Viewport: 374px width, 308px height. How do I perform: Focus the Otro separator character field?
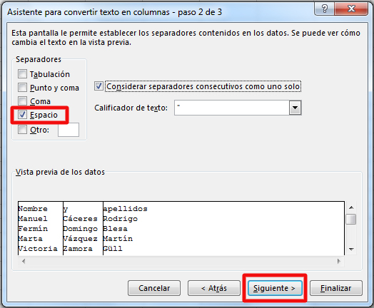coord(69,130)
